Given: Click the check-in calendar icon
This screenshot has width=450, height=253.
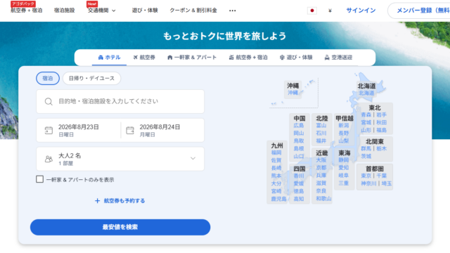Looking at the screenshot, I should tap(49, 130).
